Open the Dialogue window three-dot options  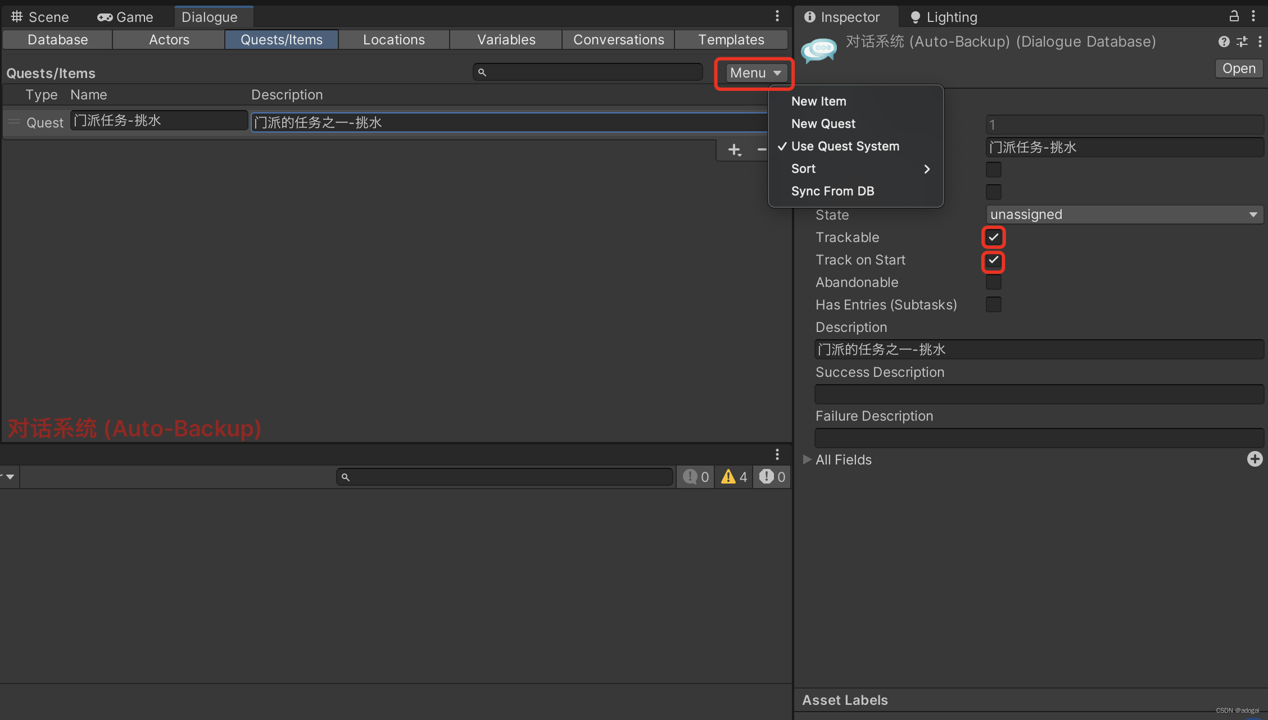coord(777,16)
